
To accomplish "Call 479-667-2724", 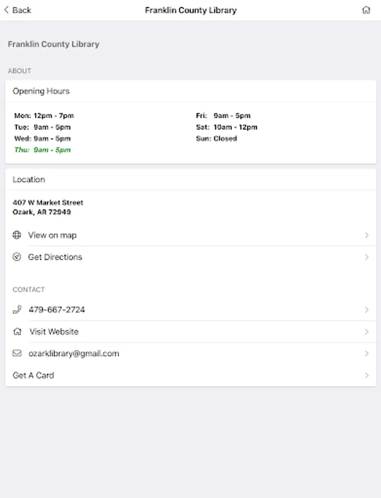I will (x=57, y=310).
